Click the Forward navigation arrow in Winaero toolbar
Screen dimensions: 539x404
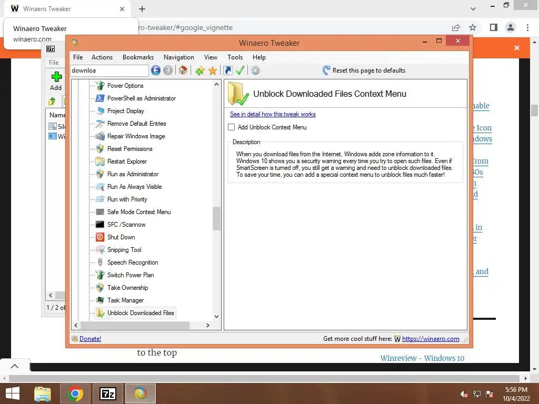pyautogui.click(x=168, y=70)
